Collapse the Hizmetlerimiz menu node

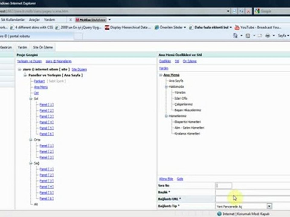[166, 116]
